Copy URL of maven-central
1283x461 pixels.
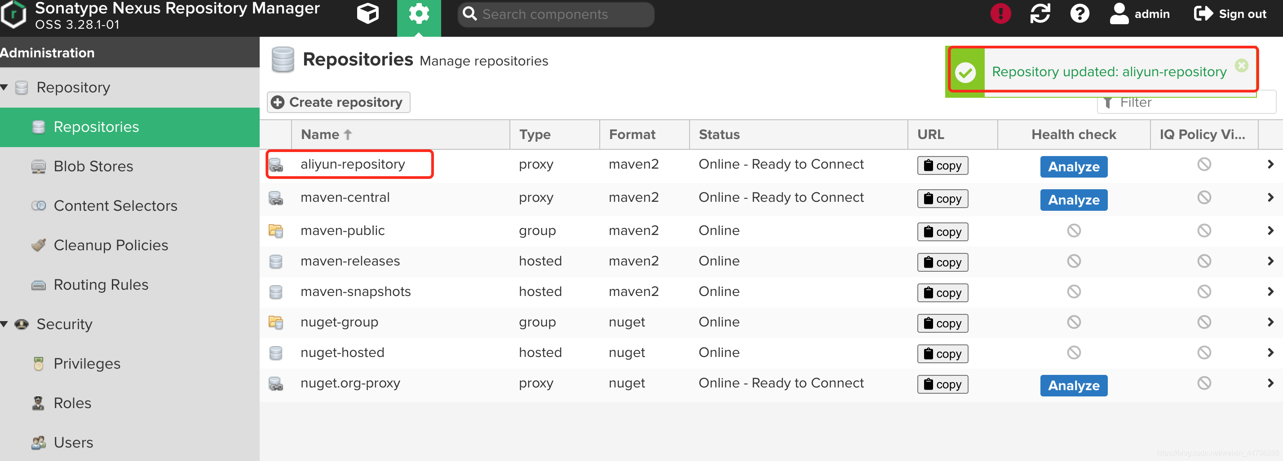coord(942,199)
